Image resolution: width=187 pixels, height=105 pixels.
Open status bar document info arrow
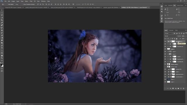pos(26,104)
